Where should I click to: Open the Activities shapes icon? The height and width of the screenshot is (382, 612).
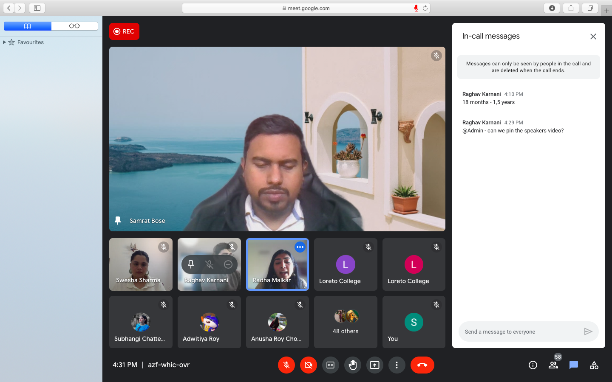[594, 365]
